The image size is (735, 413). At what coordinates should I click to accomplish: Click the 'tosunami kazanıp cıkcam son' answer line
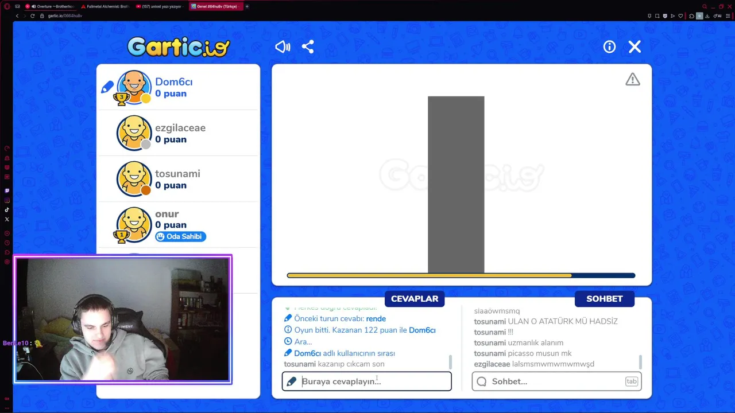(x=334, y=364)
